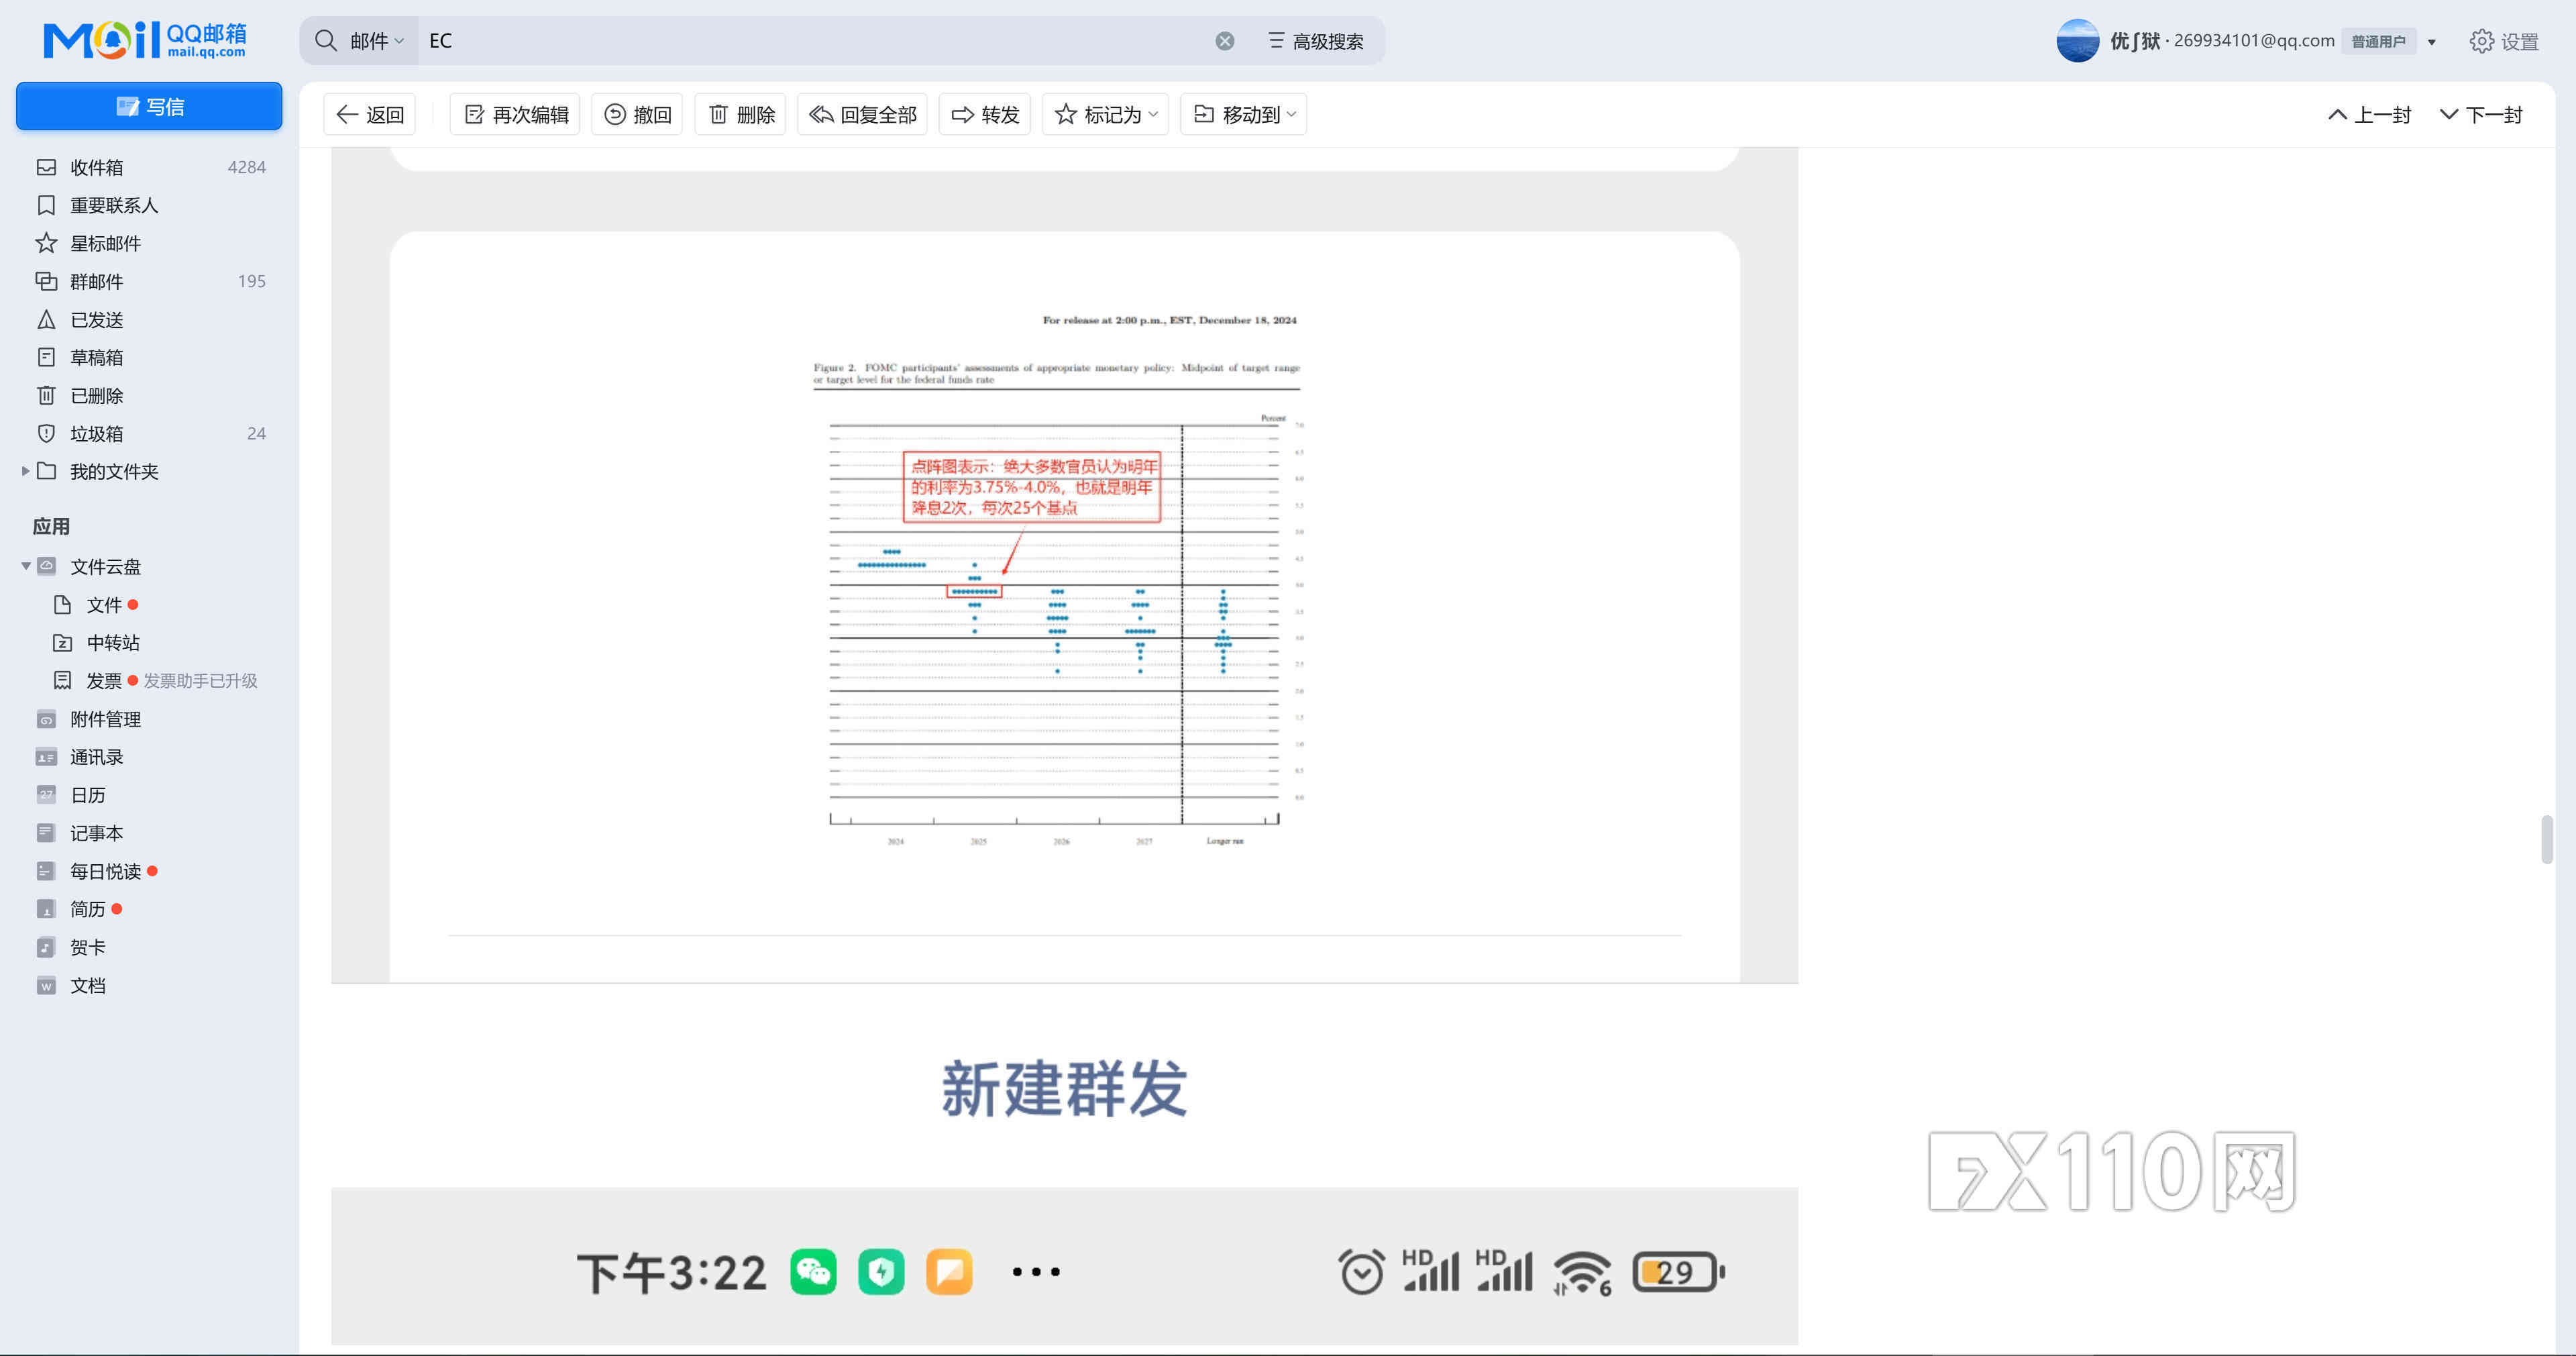The image size is (2576, 1356).
Task: Open 发票 invoices item
Action: pos(104,680)
